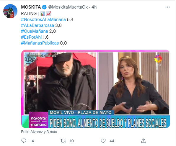Click the 4h timestamp
Viewport: 176px width, 146px height.
94,7
